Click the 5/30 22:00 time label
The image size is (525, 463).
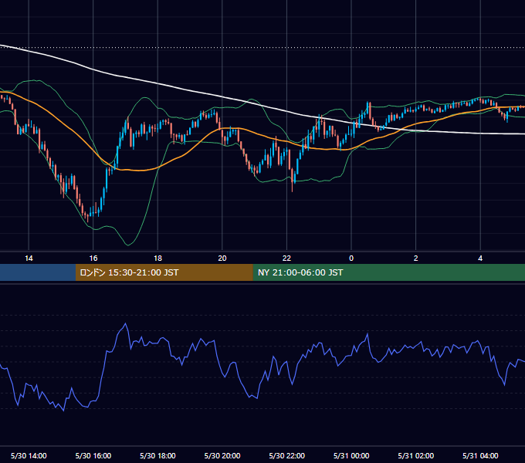[x=287, y=455]
